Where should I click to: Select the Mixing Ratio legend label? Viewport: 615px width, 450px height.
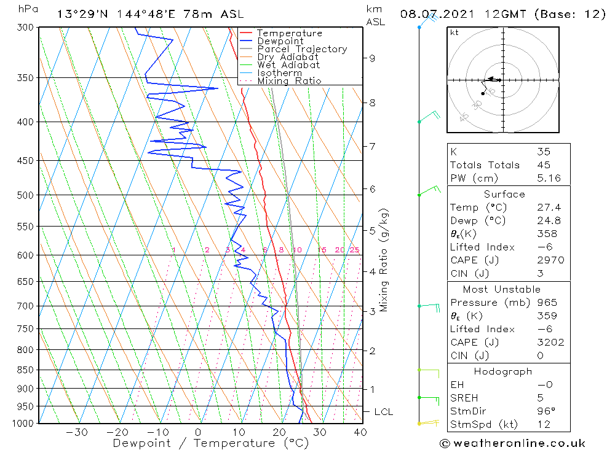click(289, 80)
